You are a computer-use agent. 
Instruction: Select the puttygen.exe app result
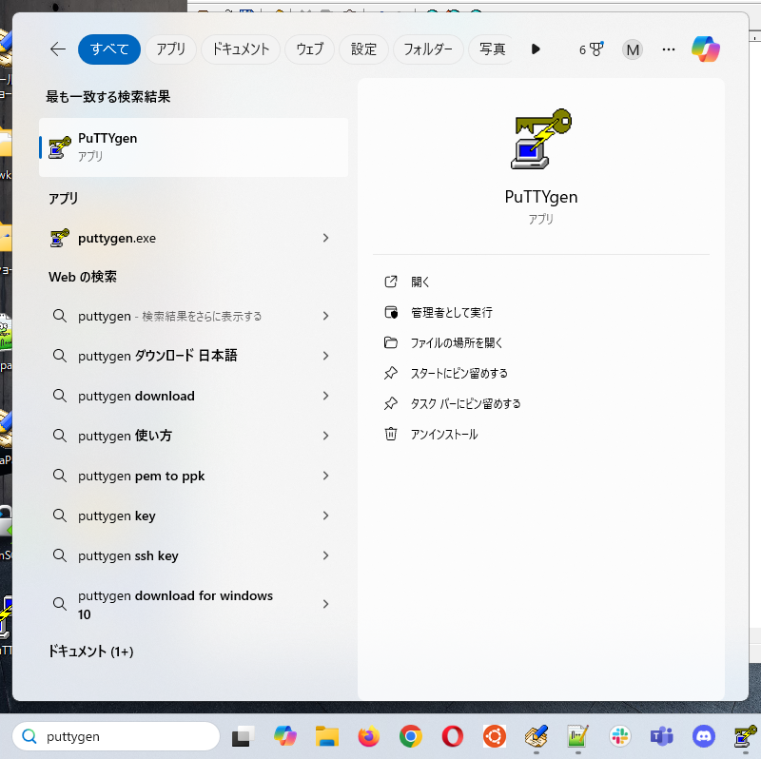[x=194, y=239]
